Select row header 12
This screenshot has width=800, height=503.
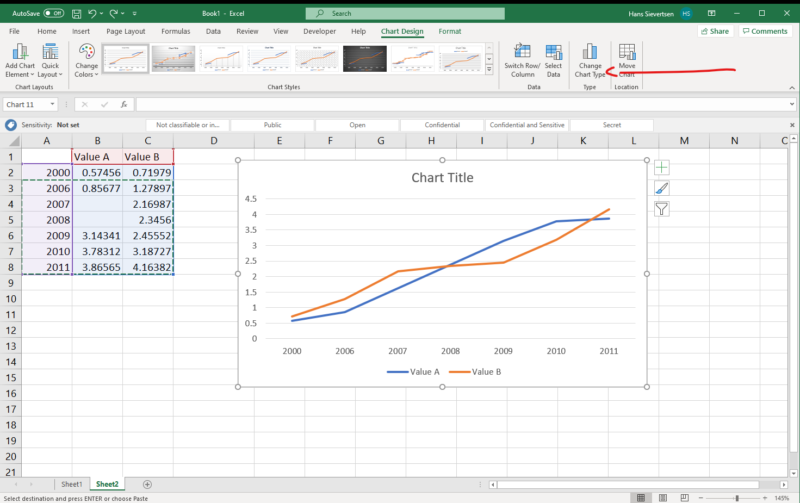click(11, 330)
